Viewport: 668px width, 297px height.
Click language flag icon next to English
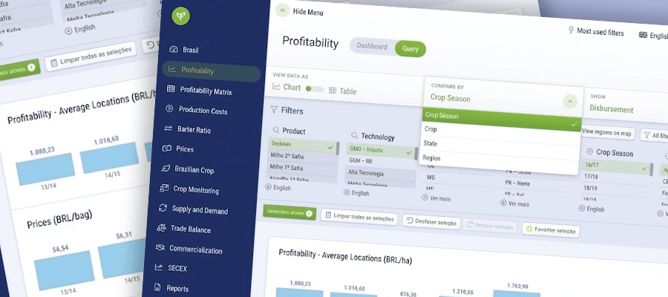coord(643,35)
